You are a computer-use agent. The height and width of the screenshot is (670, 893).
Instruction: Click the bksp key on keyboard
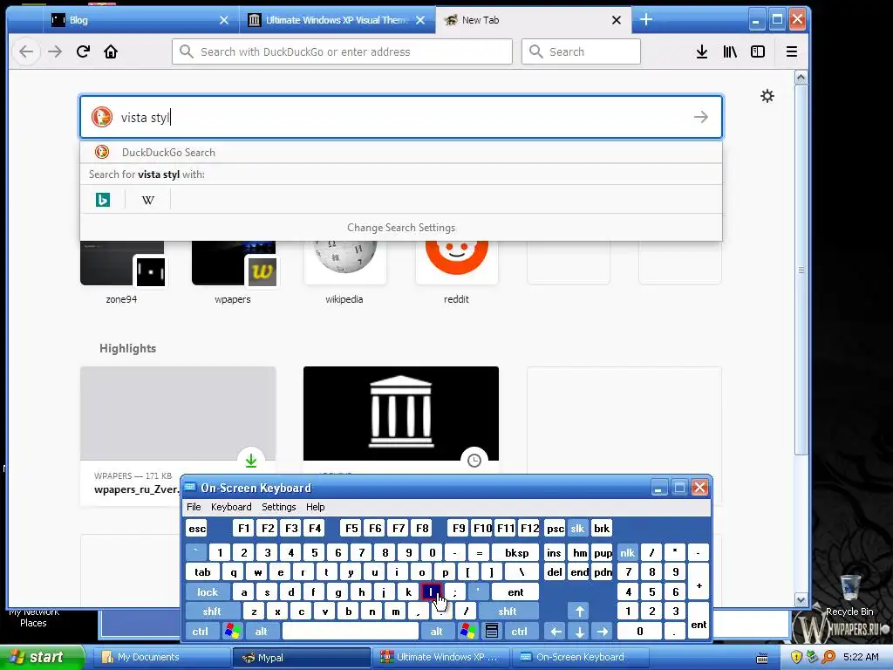[516, 552]
